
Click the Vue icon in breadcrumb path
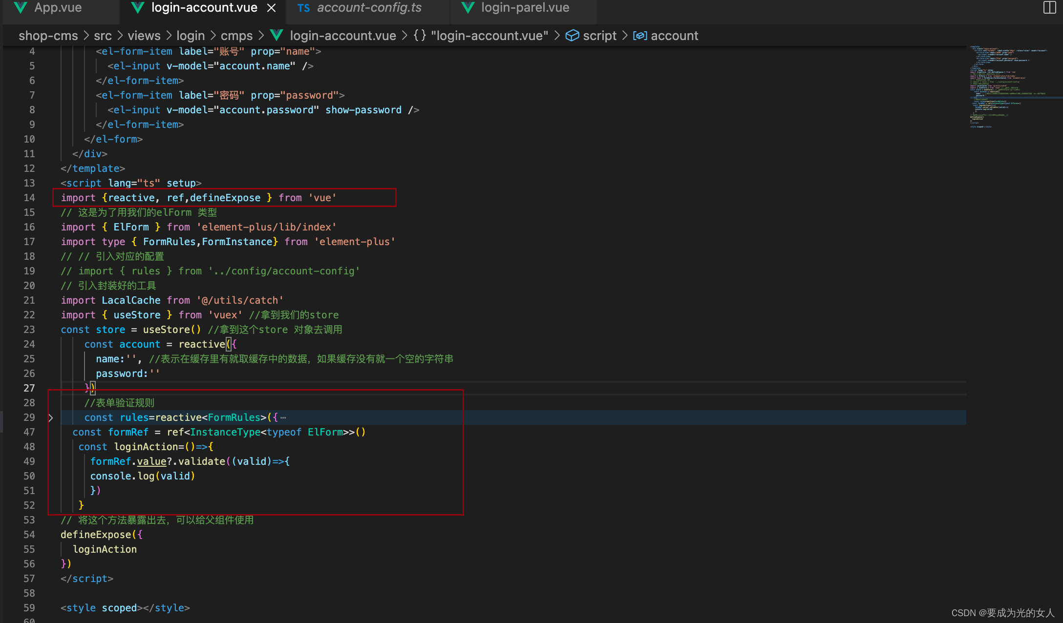click(x=276, y=35)
